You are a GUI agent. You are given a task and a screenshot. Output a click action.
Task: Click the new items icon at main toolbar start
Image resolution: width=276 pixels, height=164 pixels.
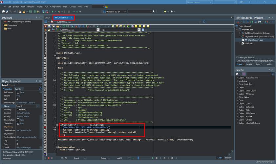pos(3,11)
